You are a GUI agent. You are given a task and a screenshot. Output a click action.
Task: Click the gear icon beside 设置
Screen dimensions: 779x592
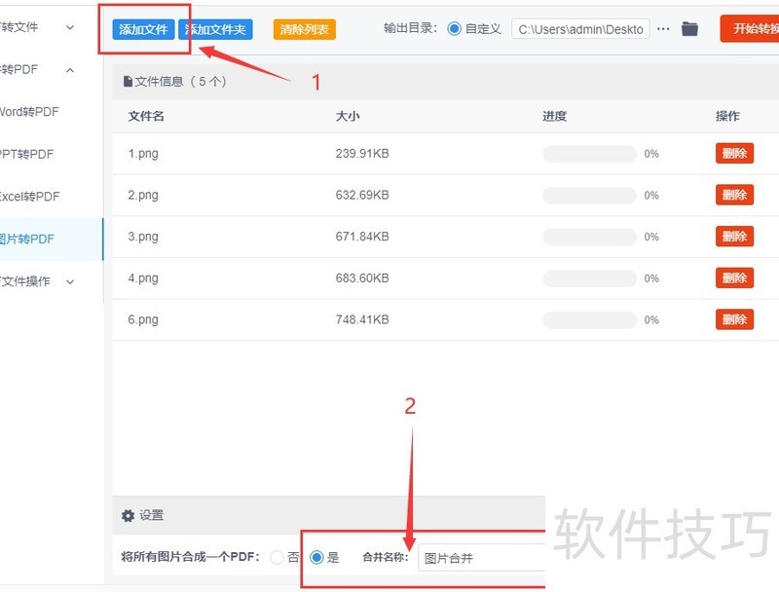(x=128, y=516)
